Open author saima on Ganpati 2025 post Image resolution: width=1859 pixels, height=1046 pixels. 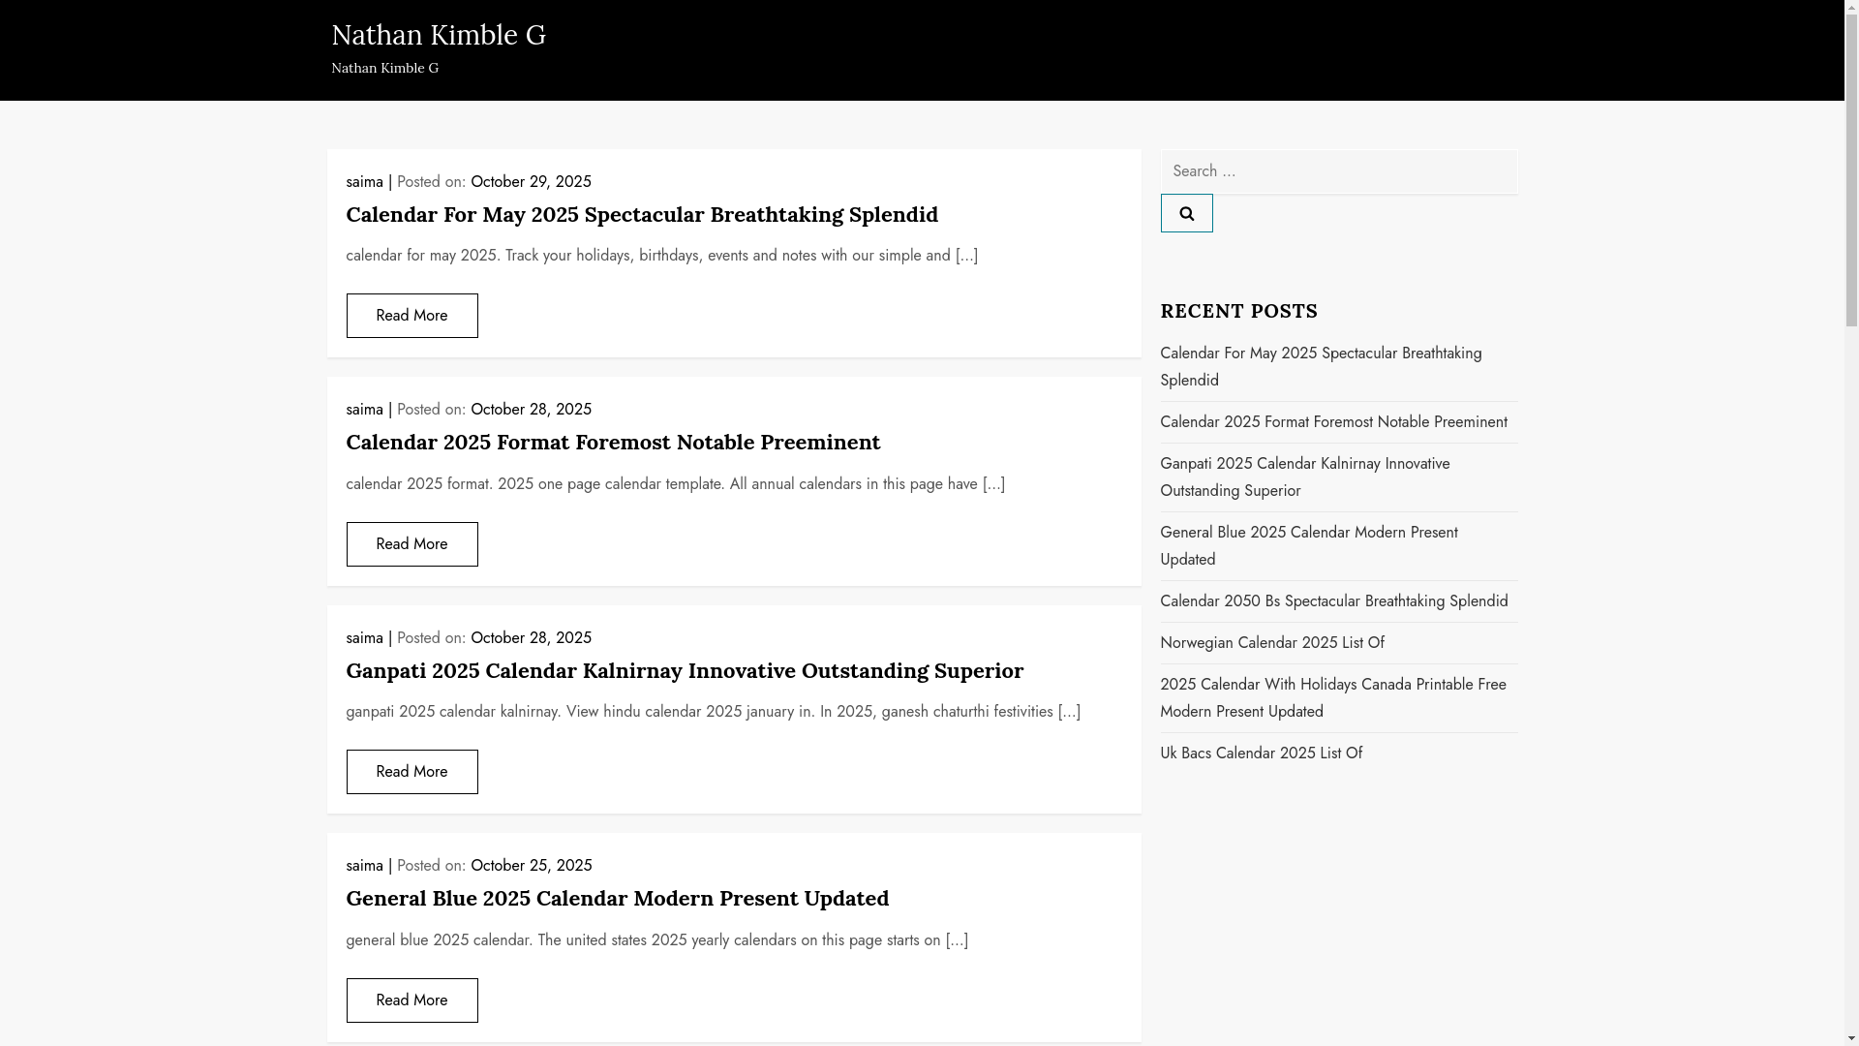[364, 638]
